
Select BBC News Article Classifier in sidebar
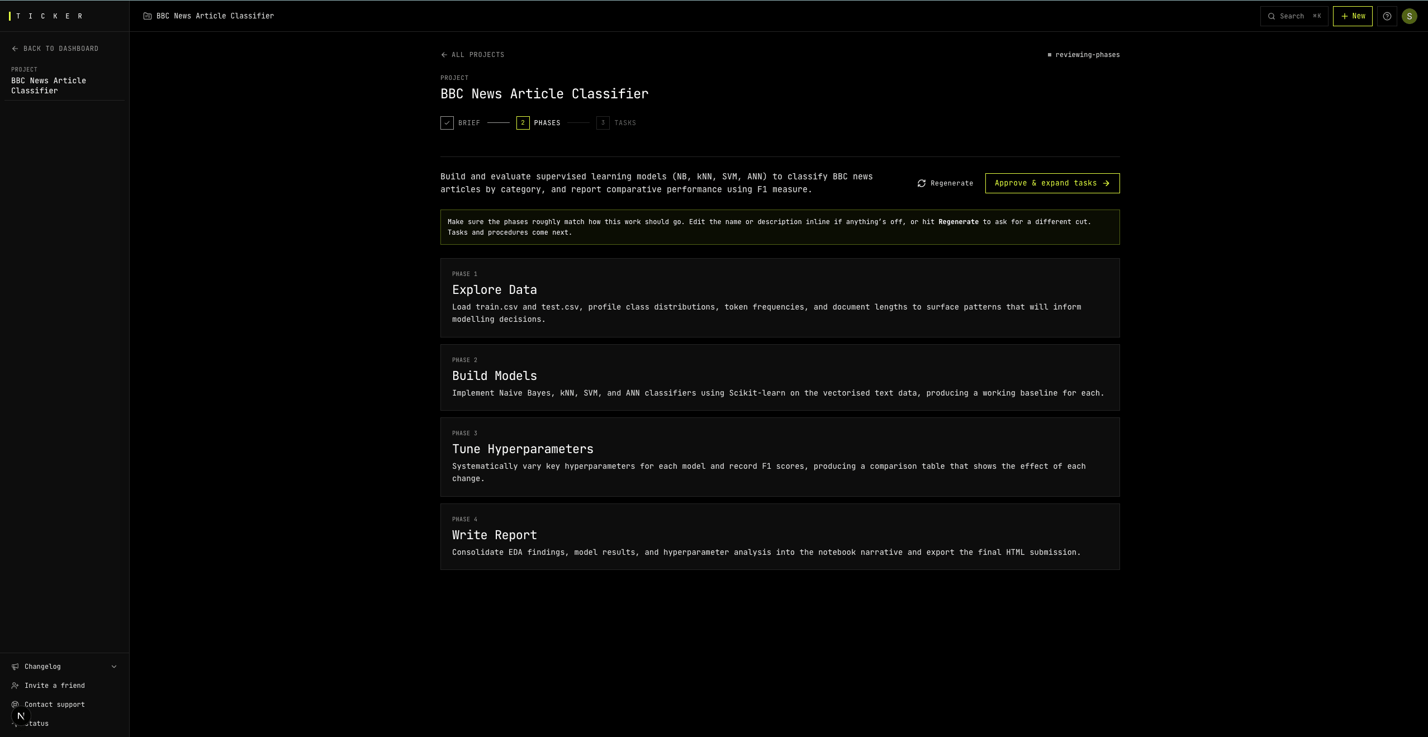[x=49, y=85]
